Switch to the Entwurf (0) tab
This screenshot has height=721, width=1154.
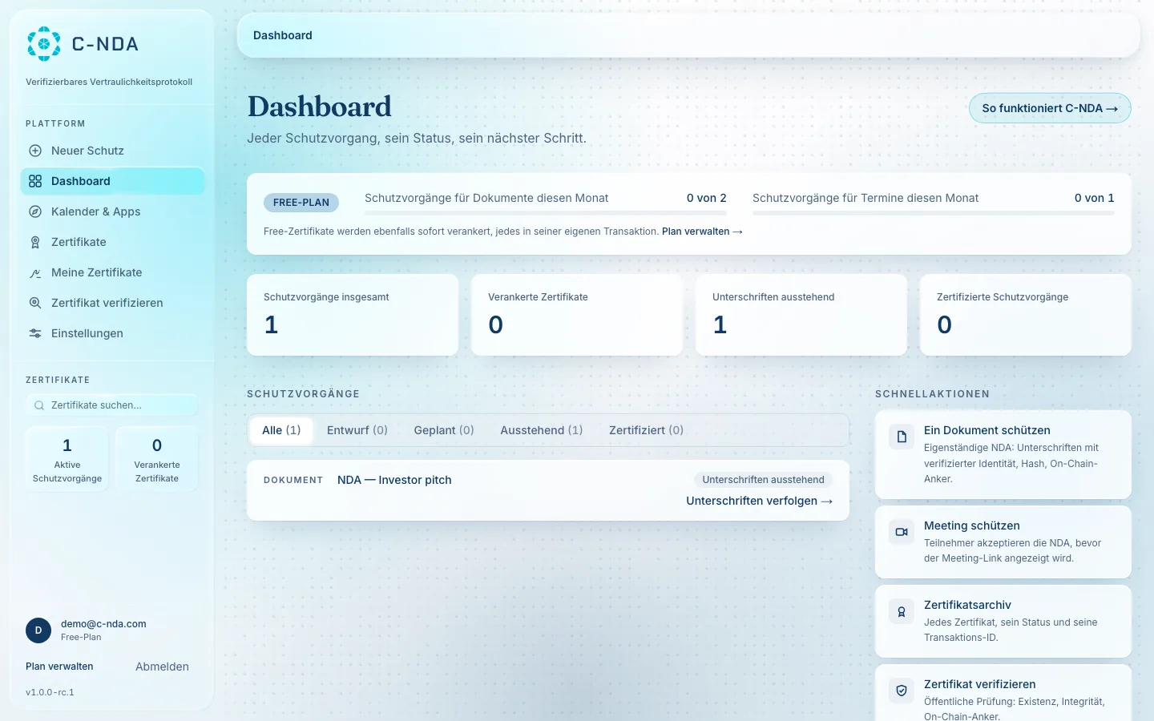(x=357, y=430)
